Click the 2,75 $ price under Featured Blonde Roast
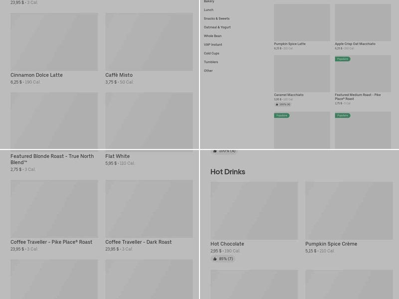The image size is (399, 299). [16, 169]
